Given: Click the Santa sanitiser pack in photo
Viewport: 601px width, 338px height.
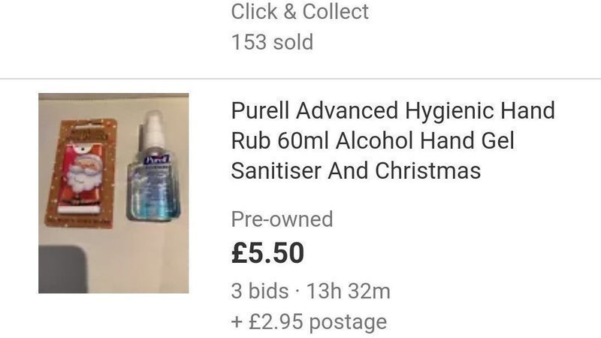Looking at the screenshot, I should pos(82,174).
